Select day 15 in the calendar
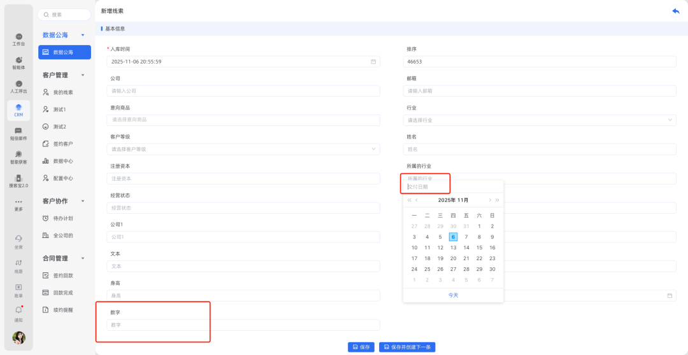This screenshot has width=688, height=355. [x=479, y=247]
